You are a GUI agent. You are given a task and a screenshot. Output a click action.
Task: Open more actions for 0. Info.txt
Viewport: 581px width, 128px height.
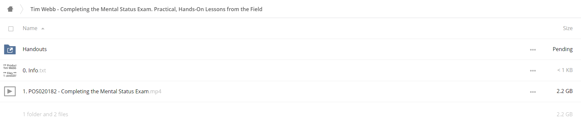pyautogui.click(x=533, y=71)
